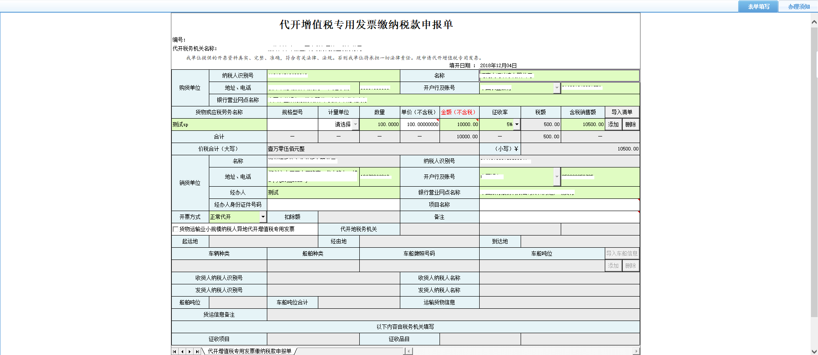Jump to last sheet with navigation arrow
This screenshot has height=355, width=818.
click(198, 352)
